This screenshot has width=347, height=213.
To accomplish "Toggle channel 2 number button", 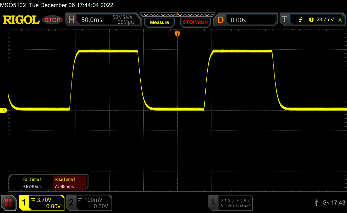I will click(71, 203).
